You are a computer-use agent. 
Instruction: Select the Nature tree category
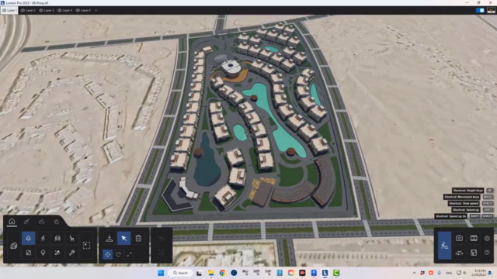pos(28,238)
